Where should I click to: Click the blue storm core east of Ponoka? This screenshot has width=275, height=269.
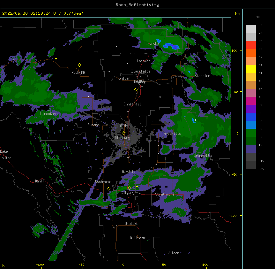(171, 46)
